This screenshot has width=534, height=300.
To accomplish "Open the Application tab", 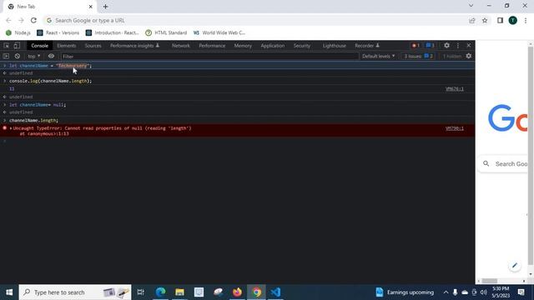I will 273,46.
